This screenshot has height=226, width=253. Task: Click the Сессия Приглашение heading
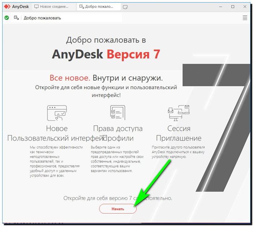(179, 133)
